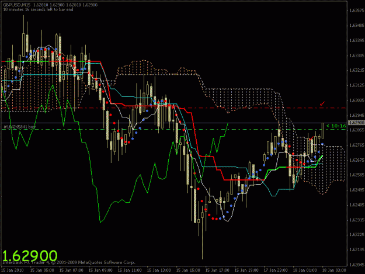The image size is (365, 274).
Task: Click the '15 Jan 15:00' time axis label
Action: pyautogui.click(x=188, y=270)
